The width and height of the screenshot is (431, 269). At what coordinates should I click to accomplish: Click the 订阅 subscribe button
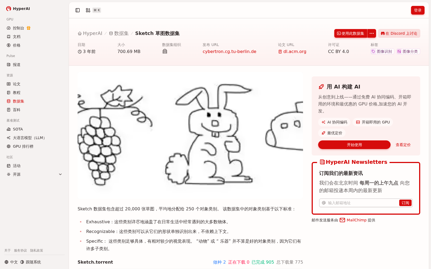coord(405,203)
